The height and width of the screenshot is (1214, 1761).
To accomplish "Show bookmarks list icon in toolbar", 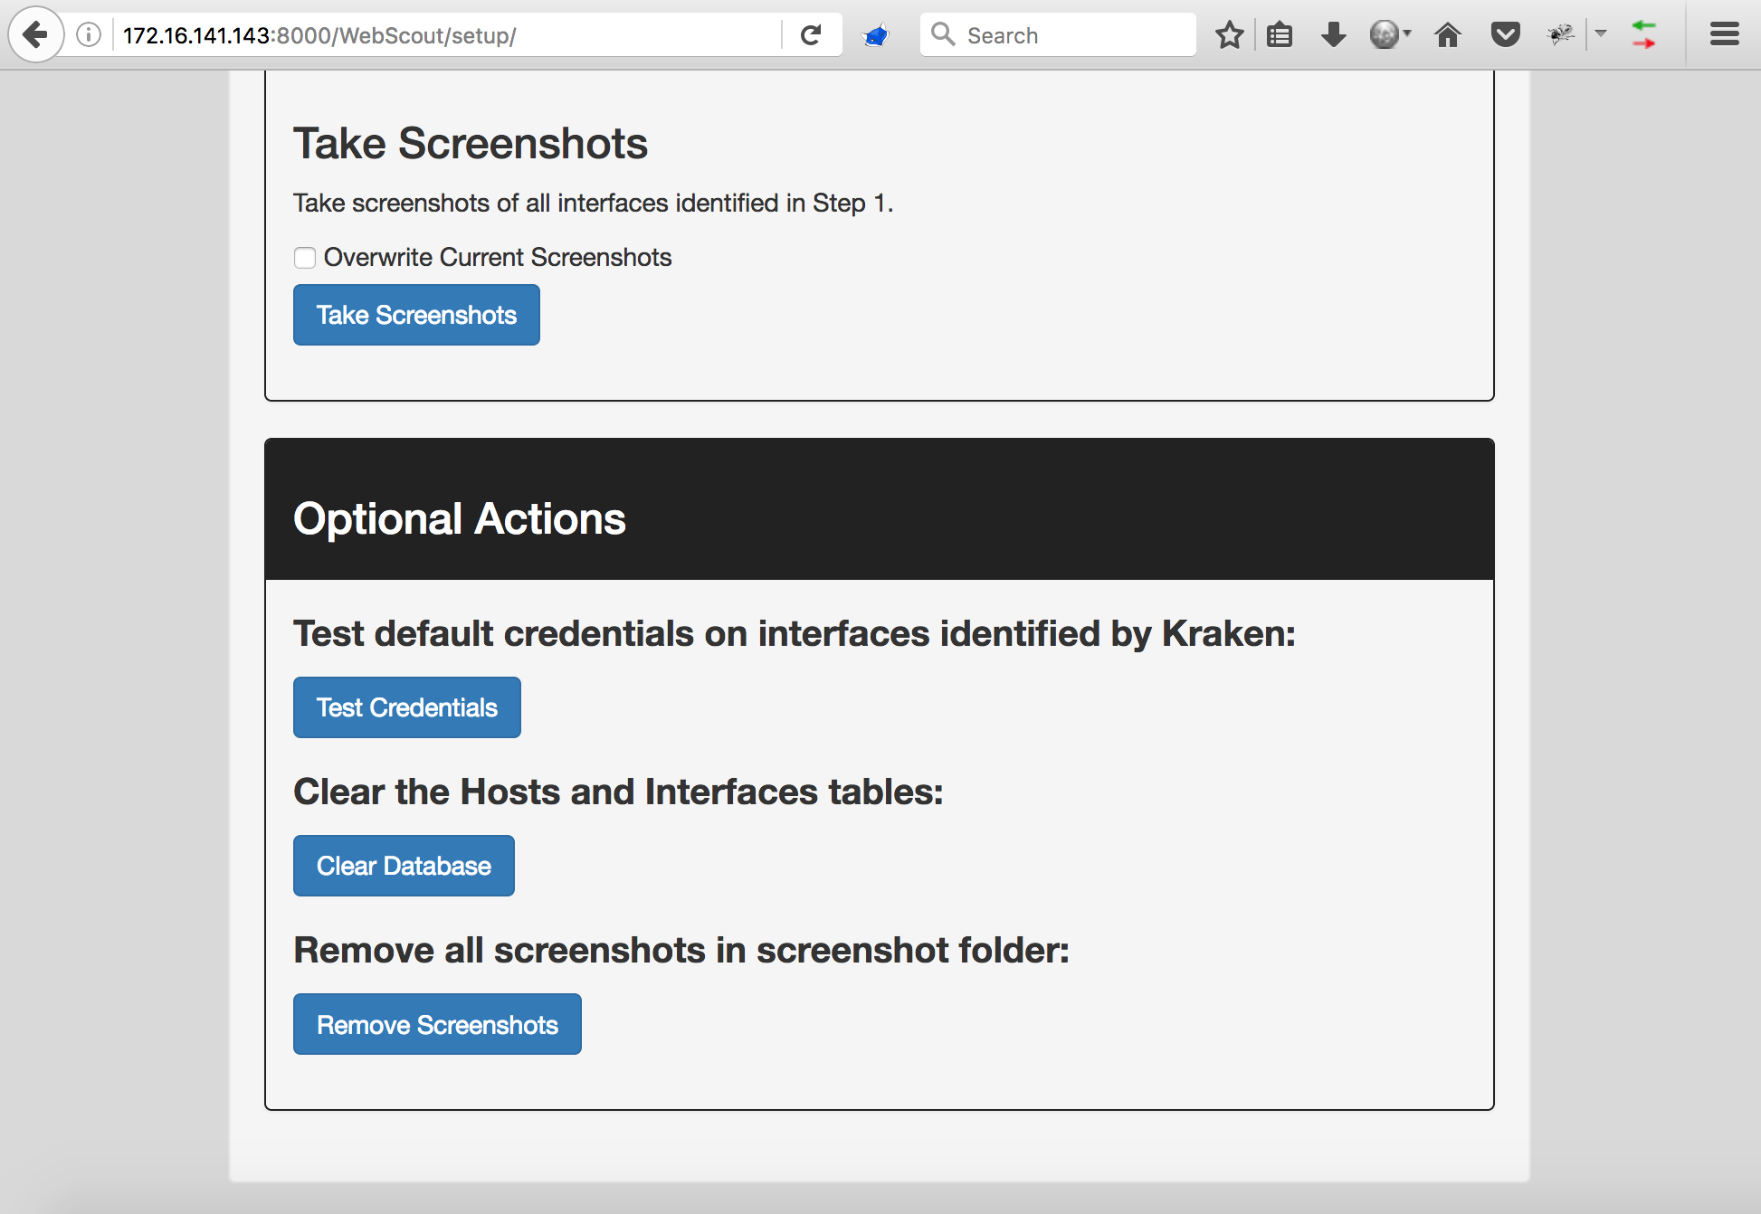I will click(x=1280, y=35).
